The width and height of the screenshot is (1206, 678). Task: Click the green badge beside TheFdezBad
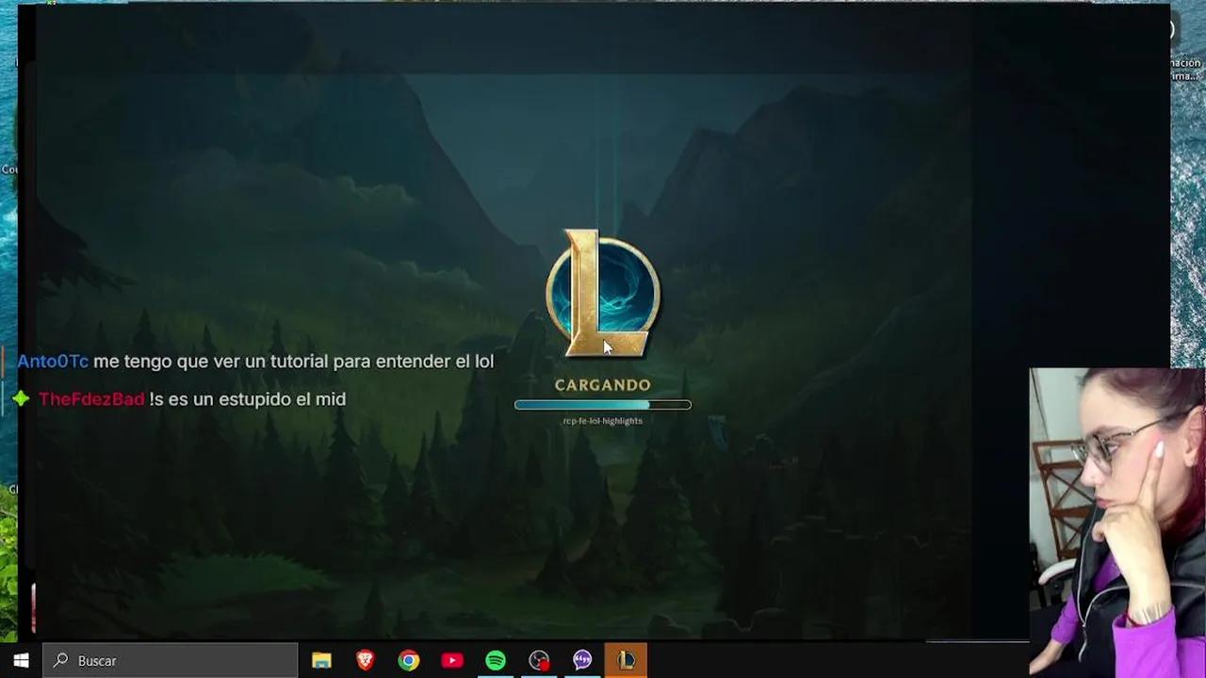coord(22,399)
